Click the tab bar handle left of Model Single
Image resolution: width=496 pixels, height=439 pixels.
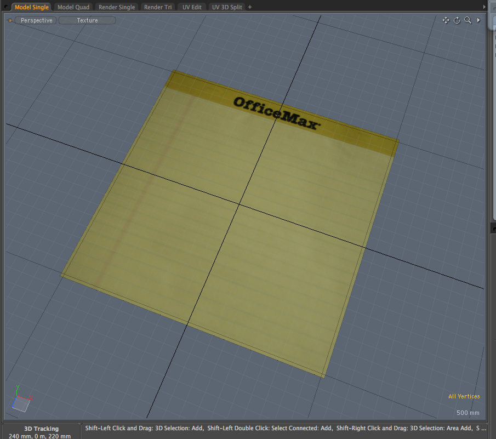click(6, 7)
